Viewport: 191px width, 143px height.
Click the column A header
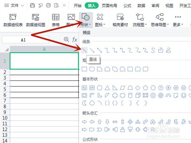(x=44, y=49)
